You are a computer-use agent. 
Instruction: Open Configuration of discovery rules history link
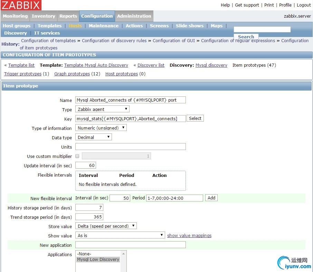point(114,40)
